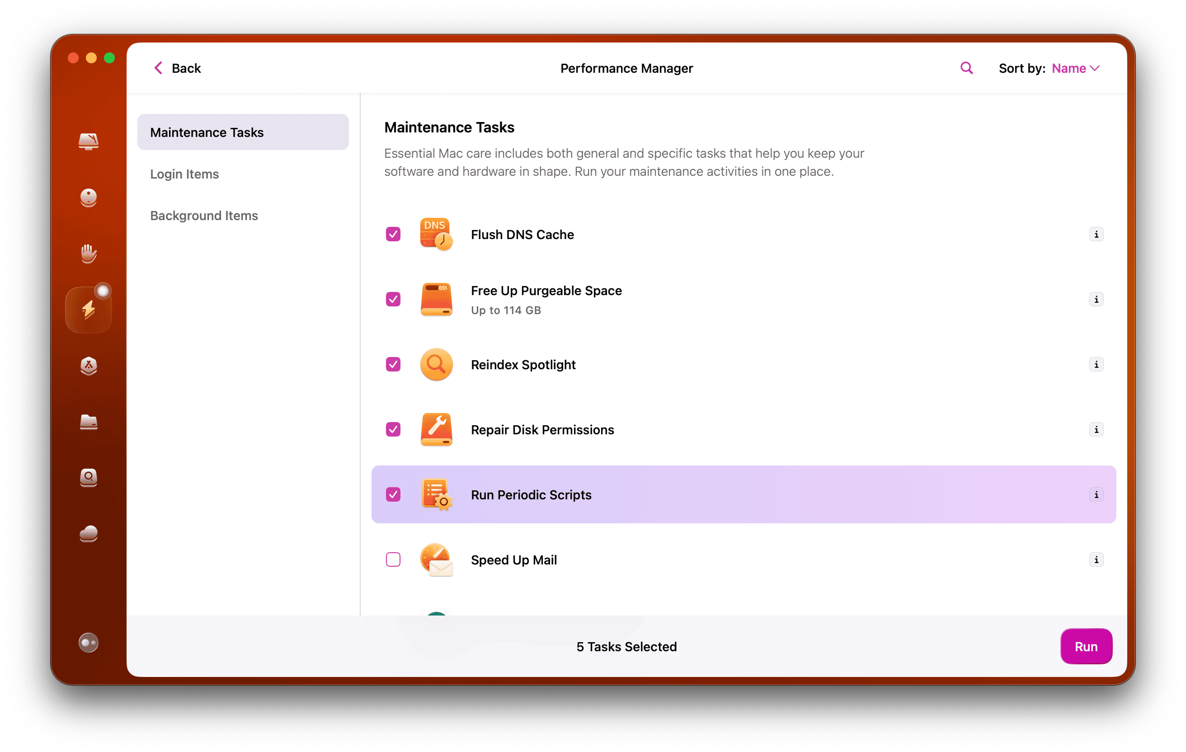Uncheck the Flush DNS Cache task

pos(392,234)
